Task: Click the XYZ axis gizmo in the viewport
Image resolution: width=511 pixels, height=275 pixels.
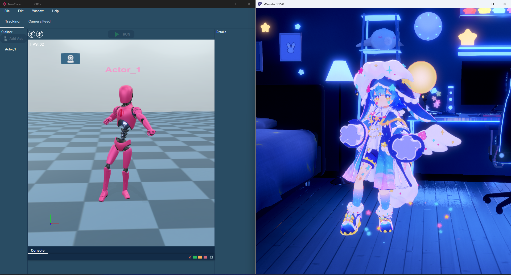Action: point(54,220)
